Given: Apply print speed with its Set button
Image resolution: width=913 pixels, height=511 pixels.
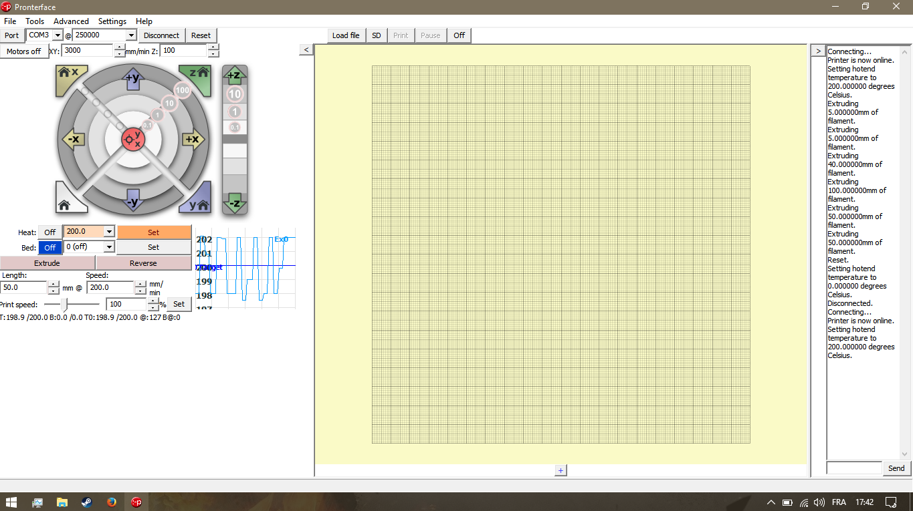Looking at the screenshot, I should 179,304.
